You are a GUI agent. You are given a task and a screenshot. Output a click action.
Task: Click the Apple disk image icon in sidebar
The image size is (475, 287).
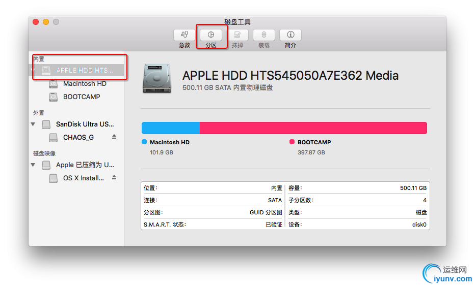coord(46,165)
